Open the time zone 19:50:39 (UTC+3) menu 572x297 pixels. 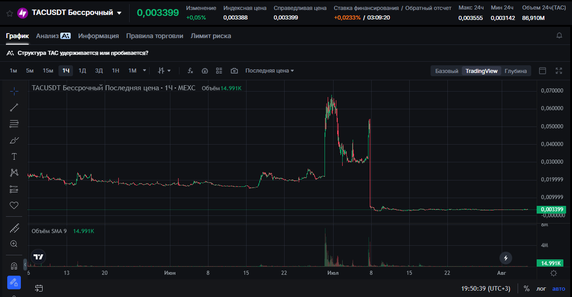[x=486, y=288]
